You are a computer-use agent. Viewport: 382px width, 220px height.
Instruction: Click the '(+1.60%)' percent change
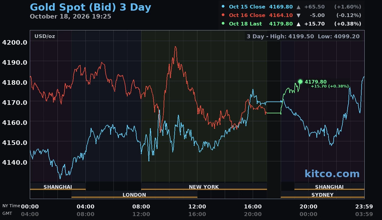click(x=348, y=7)
